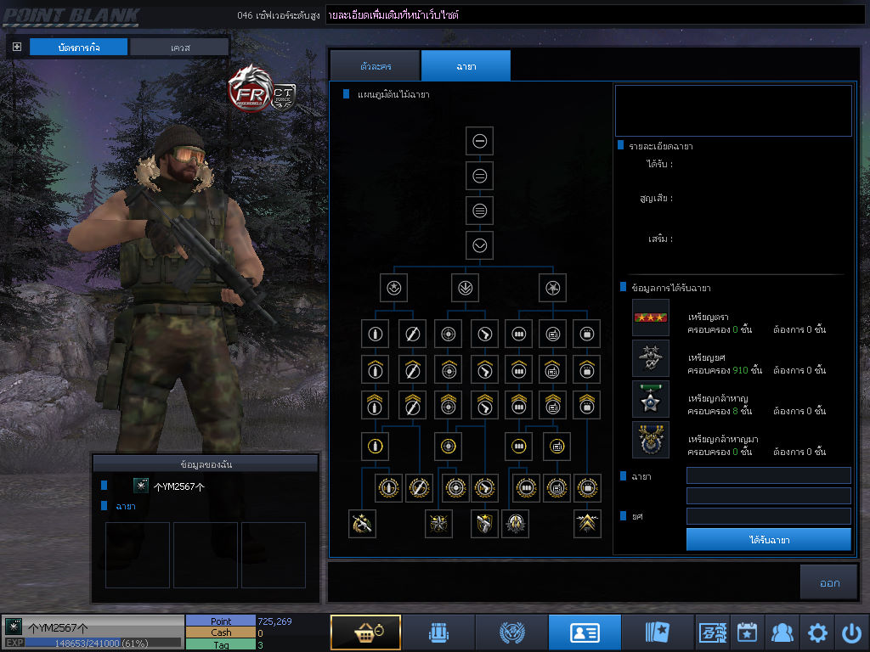870x652 pixels.
Task: Select the double-chevron triple-magazine node
Action: (x=519, y=405)
